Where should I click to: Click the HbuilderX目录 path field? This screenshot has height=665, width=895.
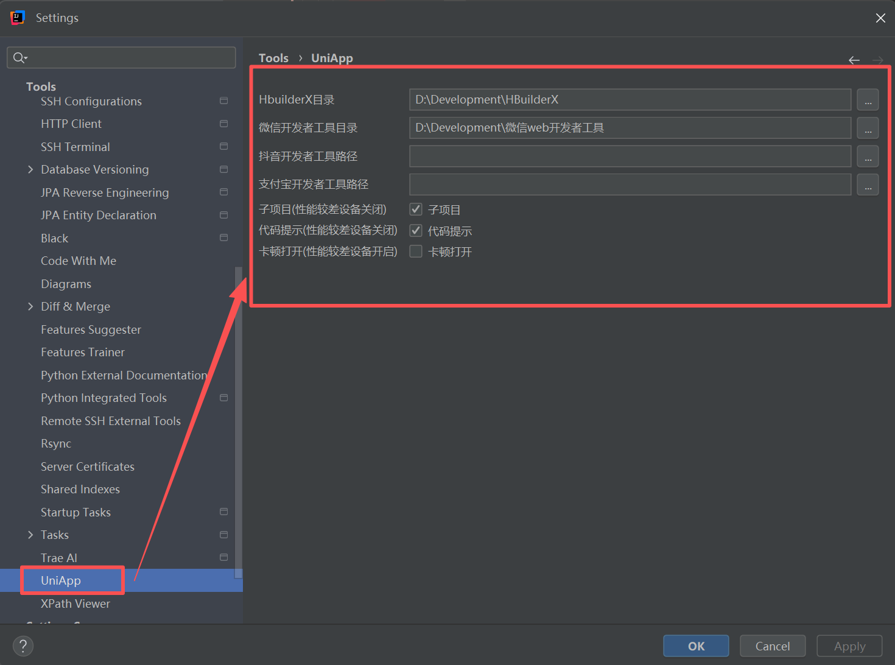click(x=630, y=99)
